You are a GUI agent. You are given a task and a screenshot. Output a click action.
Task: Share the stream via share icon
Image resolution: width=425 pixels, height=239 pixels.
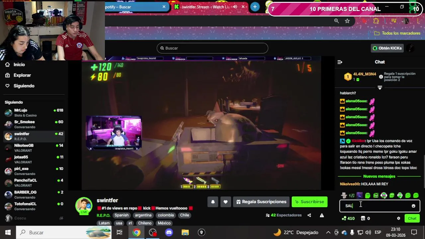309,215
